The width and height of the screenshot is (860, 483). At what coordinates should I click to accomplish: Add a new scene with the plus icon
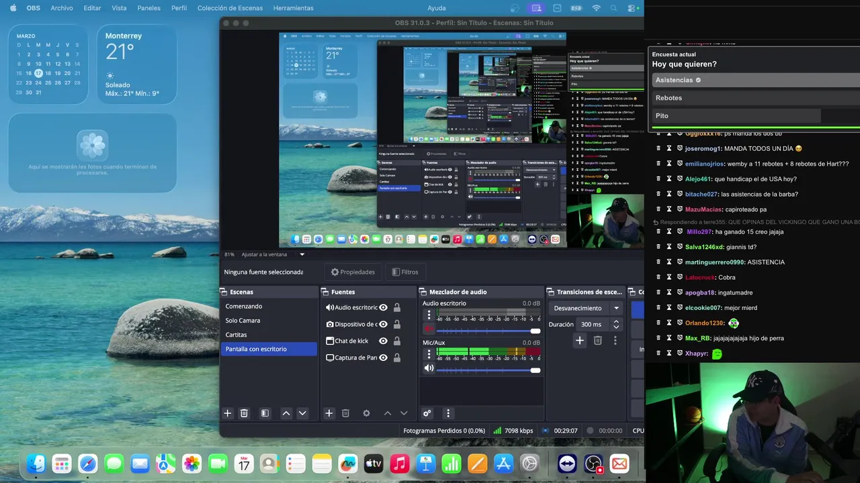[227, 413]
